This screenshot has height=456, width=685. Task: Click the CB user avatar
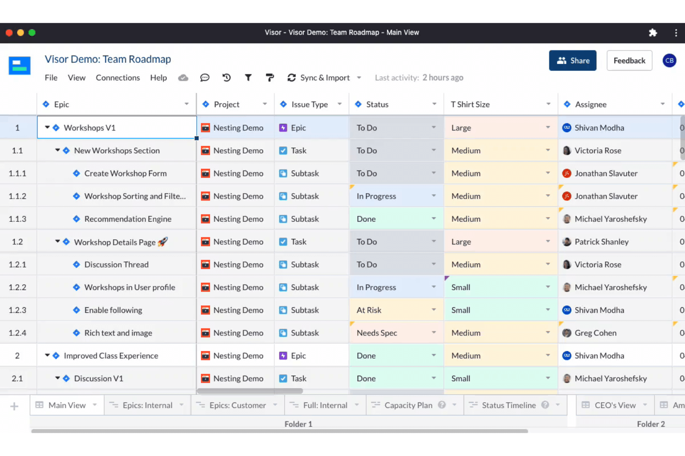point(669,61)
